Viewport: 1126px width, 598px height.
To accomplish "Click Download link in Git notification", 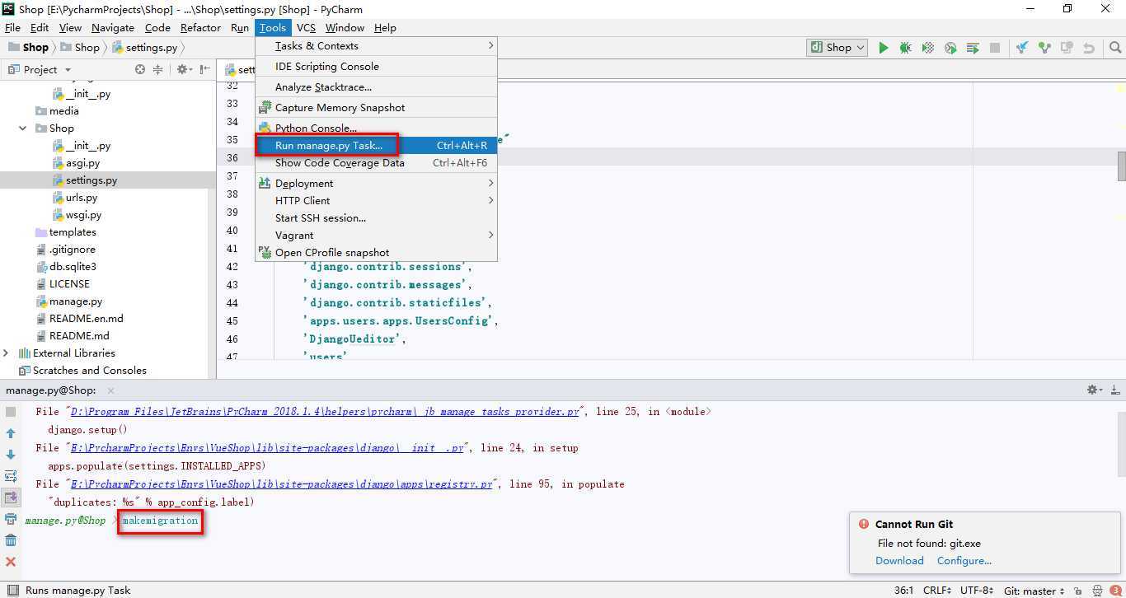I will pos(899,561).
